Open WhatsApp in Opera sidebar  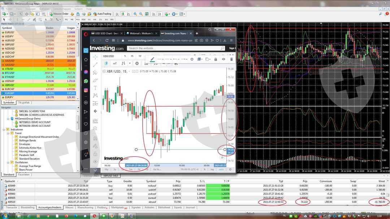click(x=86, y=81)
